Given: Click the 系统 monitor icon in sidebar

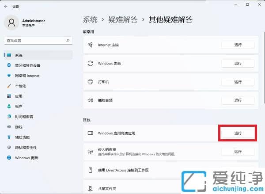Looking at the screenshot, I should point(9,55).
